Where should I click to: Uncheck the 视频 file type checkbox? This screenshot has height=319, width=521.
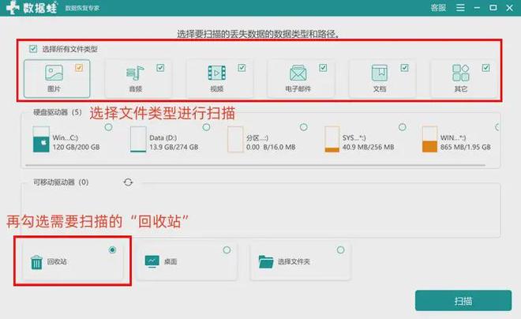(242, 68)
